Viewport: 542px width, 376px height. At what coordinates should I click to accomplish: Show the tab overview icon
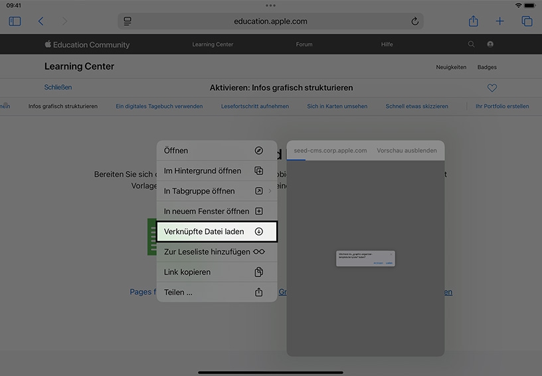tap(527, 21)
